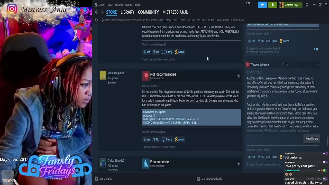Open ColbaltSpade7's '713 games' link
329x185 pixels.
point(113,165)
